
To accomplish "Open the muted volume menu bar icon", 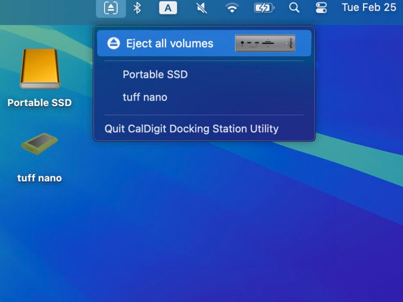I will point(201,8).
